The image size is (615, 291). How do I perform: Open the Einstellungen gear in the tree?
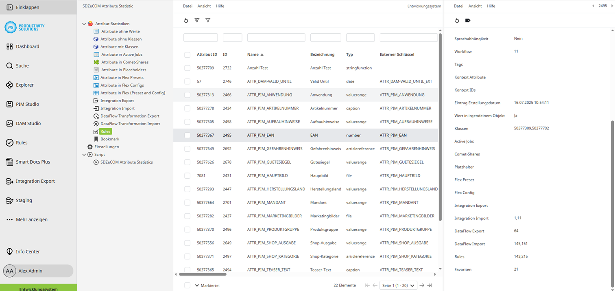(90, 147)
